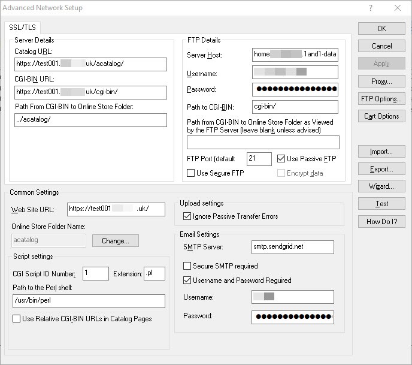412x365 pixels.
Task: Click the Import button
Action: [x=381, y=152]
